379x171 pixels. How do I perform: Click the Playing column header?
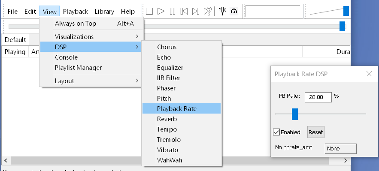15,52
